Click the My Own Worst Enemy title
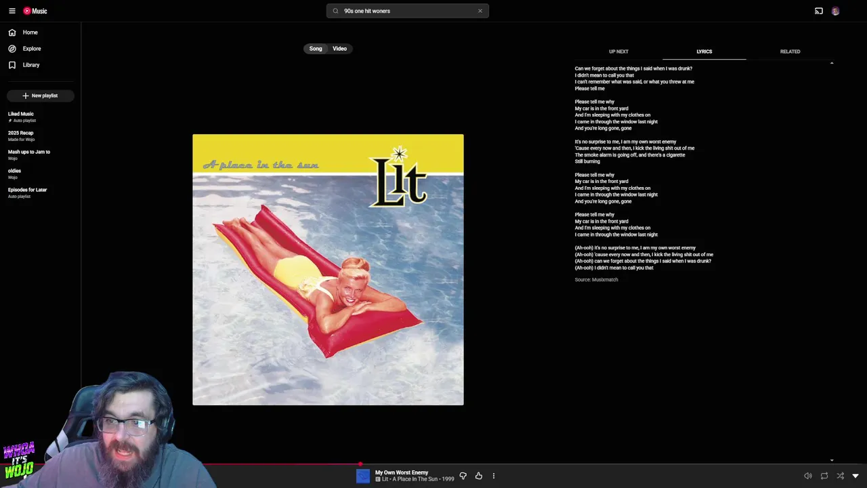 [402, 472]
